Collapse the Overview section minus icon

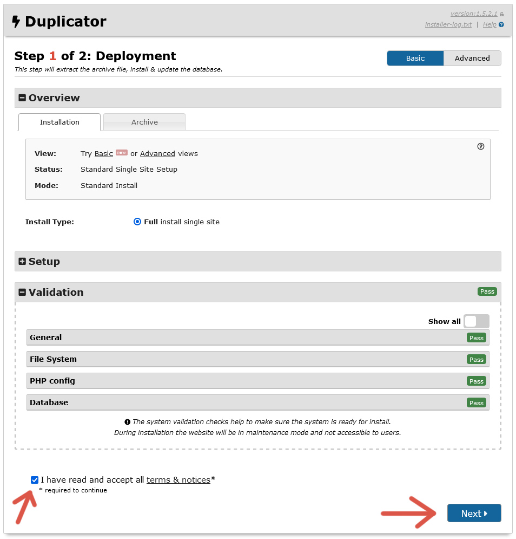pyautogui.click(x=22, y=98)
